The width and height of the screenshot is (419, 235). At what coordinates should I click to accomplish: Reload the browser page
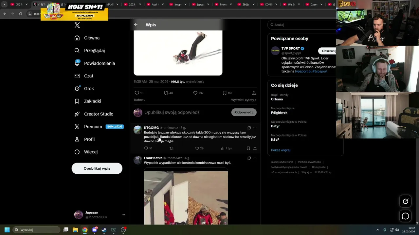[21, 14]
